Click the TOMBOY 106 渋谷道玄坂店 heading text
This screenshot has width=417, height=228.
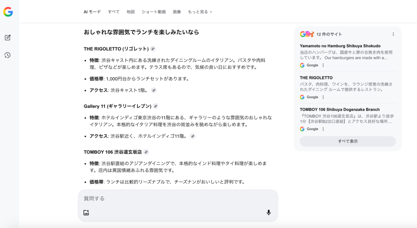[113, 152]
